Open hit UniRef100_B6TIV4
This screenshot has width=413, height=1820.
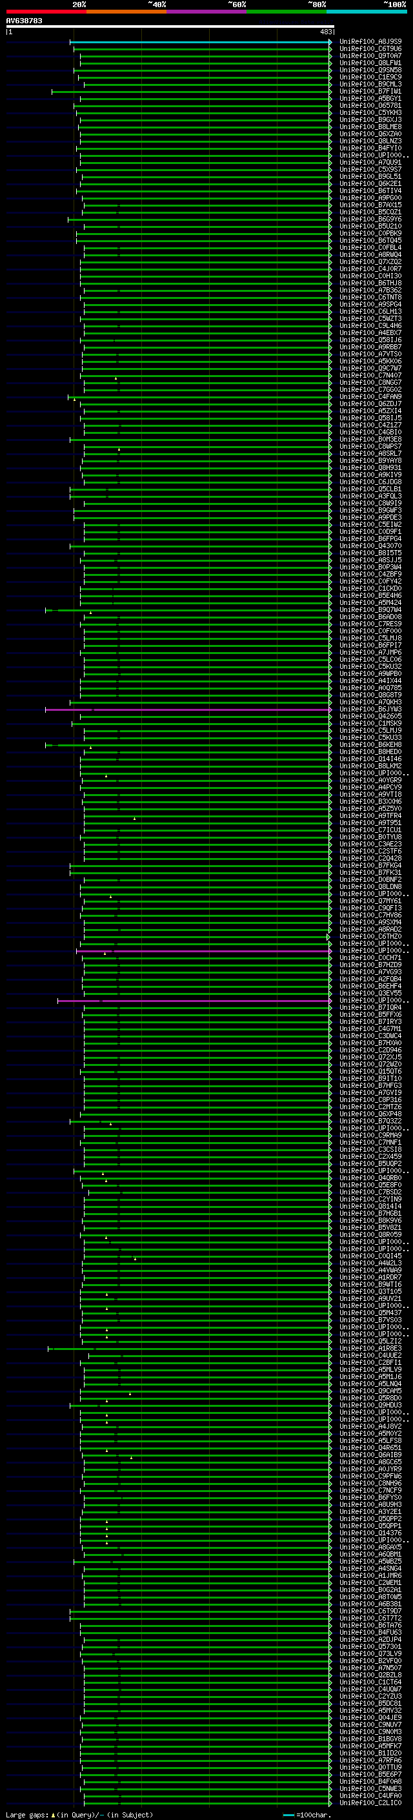pos(370,190)
